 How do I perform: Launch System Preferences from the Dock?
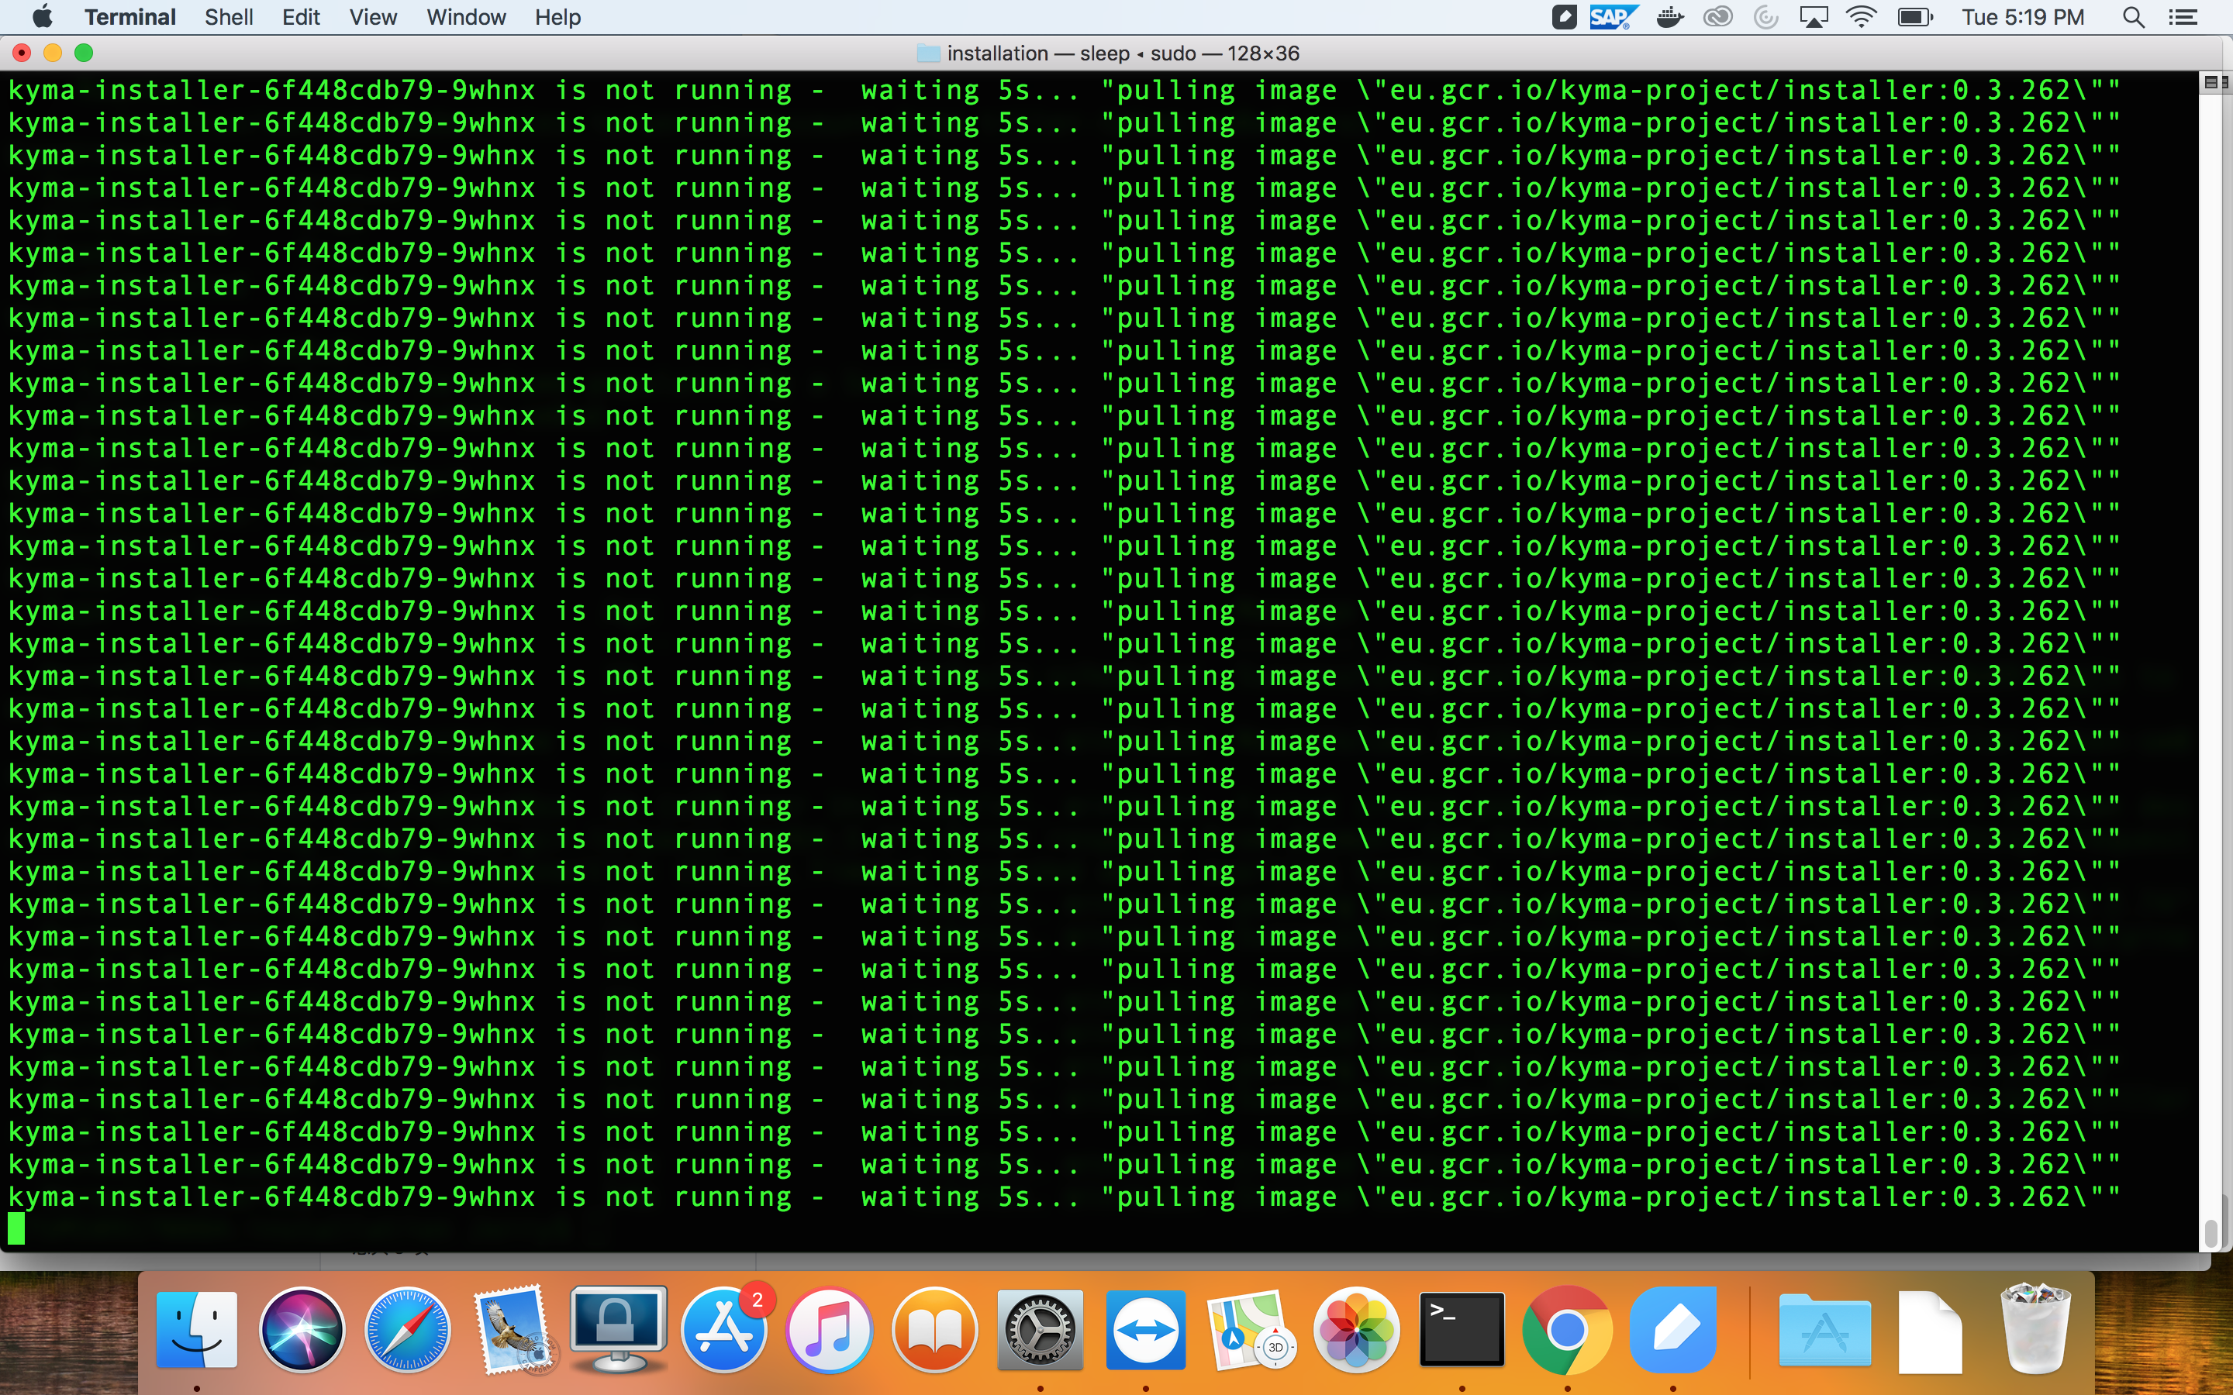tap(1041, 1331)
